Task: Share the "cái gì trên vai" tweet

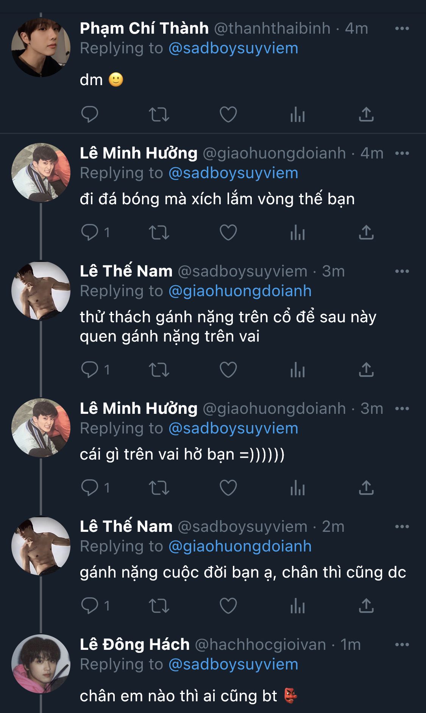Action: 366,488
